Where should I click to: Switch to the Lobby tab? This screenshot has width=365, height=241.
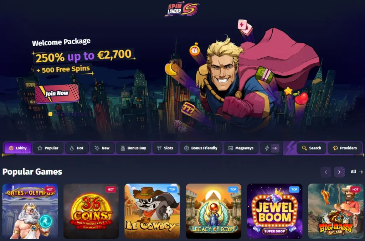[18, 148]
